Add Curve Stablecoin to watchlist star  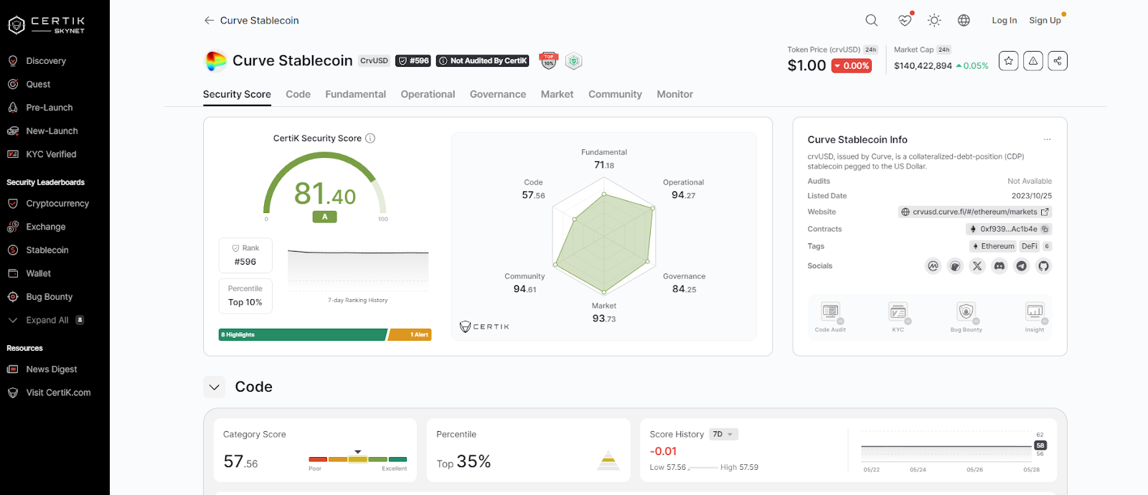tap(1009, 61)
